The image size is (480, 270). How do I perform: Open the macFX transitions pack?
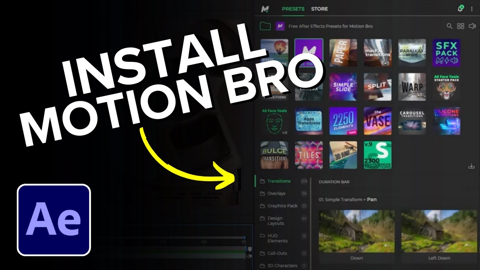[378, 53]
